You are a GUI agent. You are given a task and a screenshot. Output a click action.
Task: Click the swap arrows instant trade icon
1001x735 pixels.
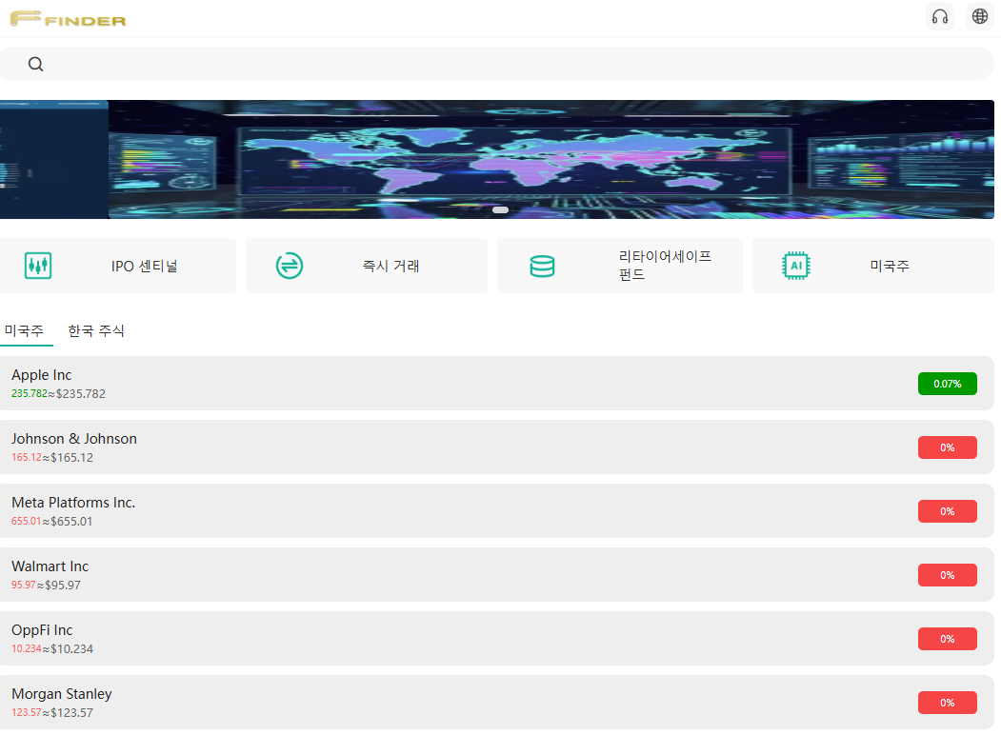click(290, 266)
